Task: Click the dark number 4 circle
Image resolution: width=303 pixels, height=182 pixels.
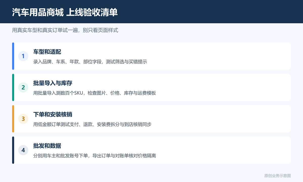Action: (23, 150)
